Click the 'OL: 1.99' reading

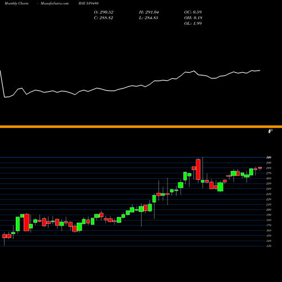pyautogui.click(x=193, y=24)
